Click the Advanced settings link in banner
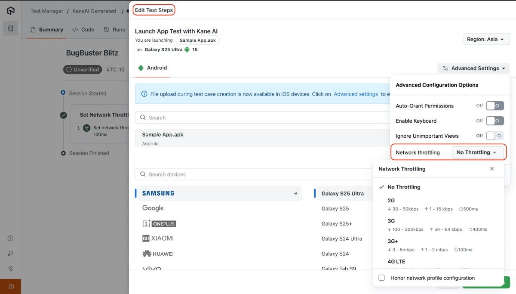Screen dimensions: 516x294 [x=356, y=94]
